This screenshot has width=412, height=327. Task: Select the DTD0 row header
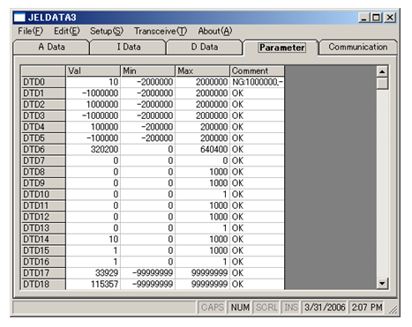(x=43, y=82)
